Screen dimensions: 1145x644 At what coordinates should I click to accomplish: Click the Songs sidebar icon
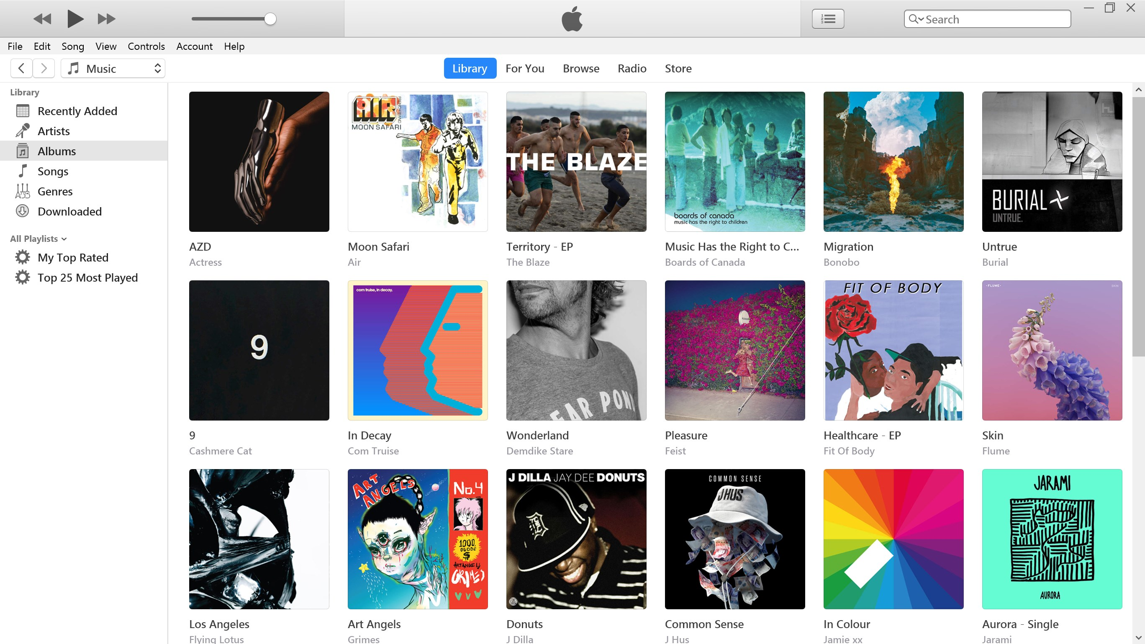pos(23,172)
